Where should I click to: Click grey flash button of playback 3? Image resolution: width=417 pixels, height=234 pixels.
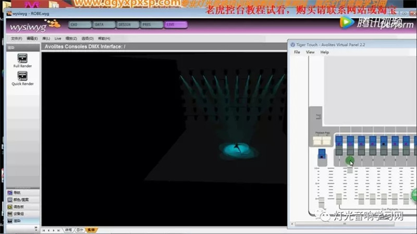coord(361,152)
